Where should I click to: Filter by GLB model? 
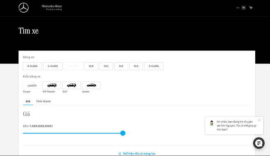(91, 66)
